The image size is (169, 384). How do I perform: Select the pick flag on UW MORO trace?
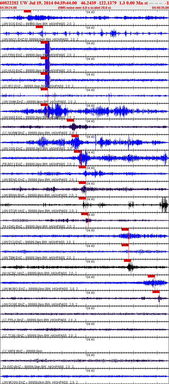(x=151, y=276)
